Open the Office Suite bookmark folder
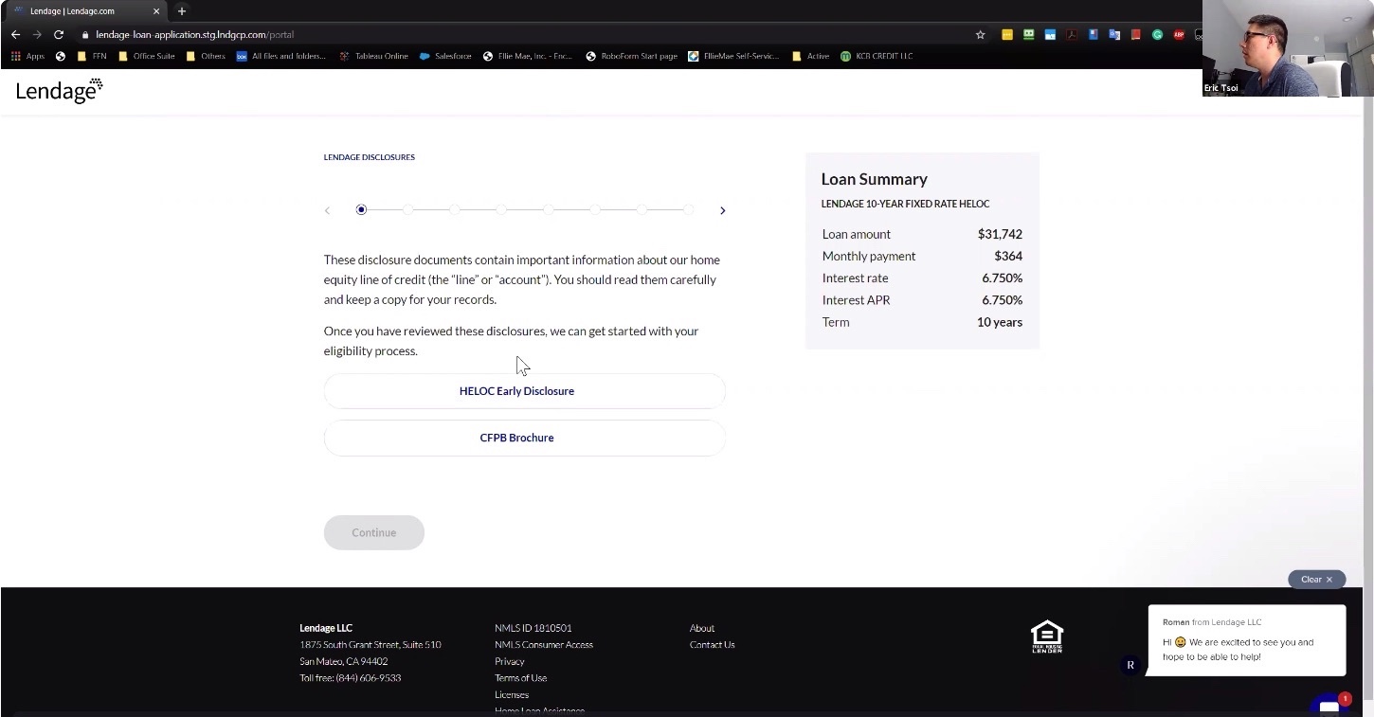Screen dimensions: 1374x717 [x=146, y=56]
